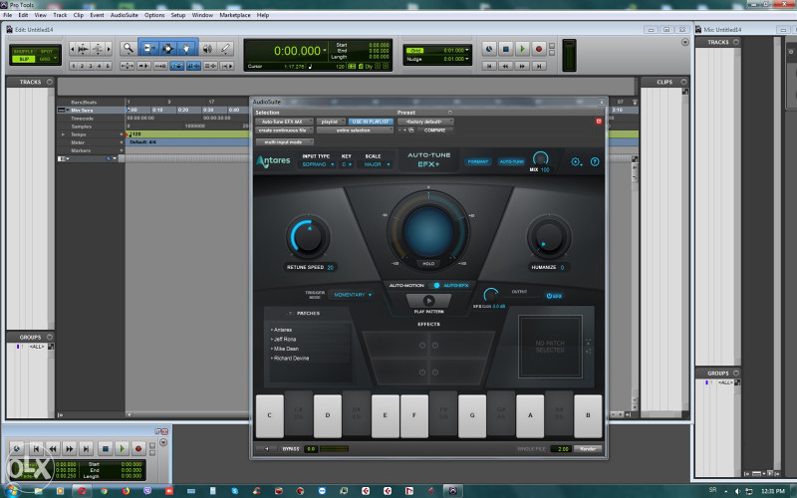Toggle Grid edit mode
This screenshot has width=797, height=498.
45,59
